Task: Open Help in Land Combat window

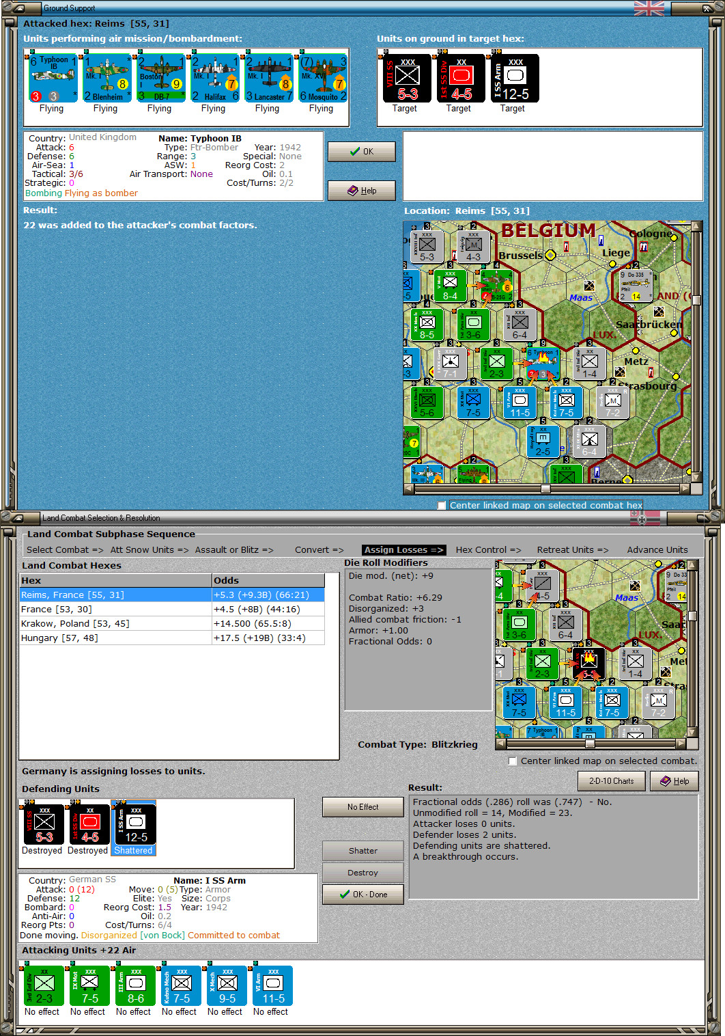Action: point(674,781)
